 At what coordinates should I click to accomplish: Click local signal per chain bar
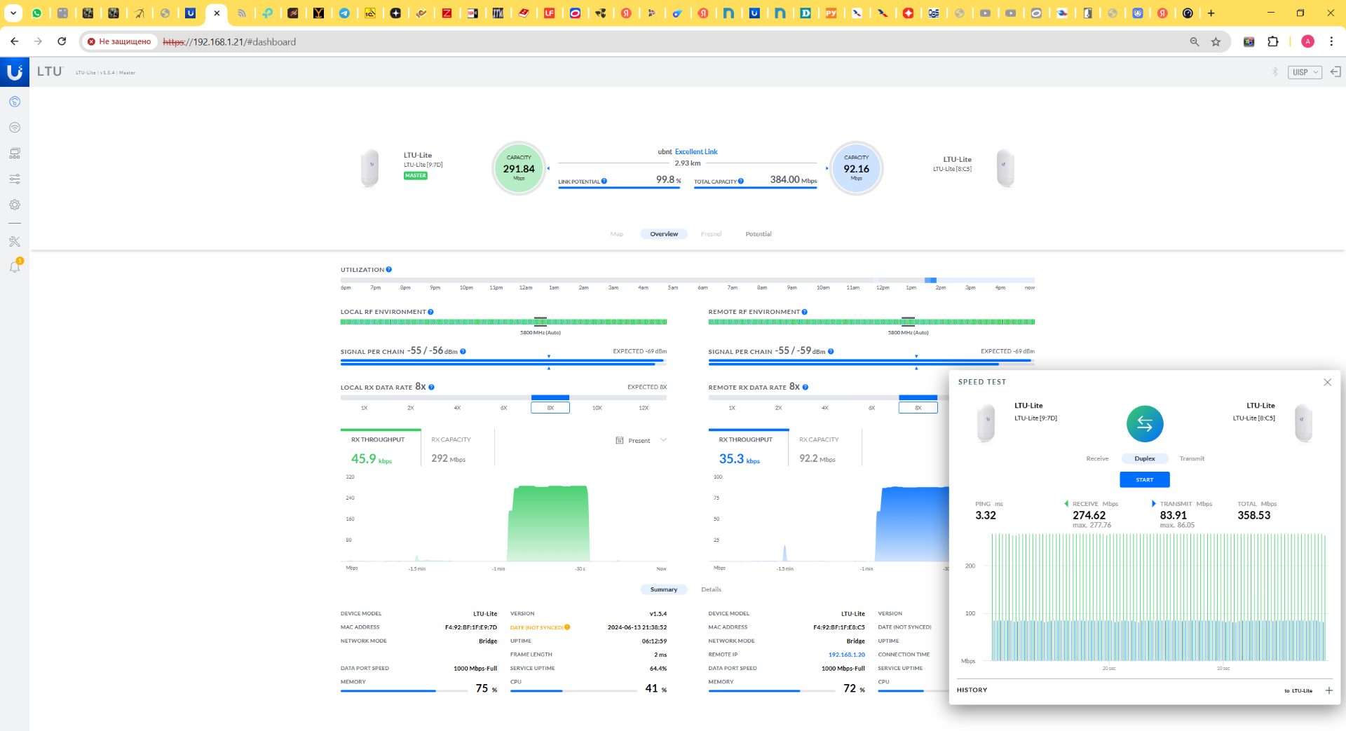[503, 362]
